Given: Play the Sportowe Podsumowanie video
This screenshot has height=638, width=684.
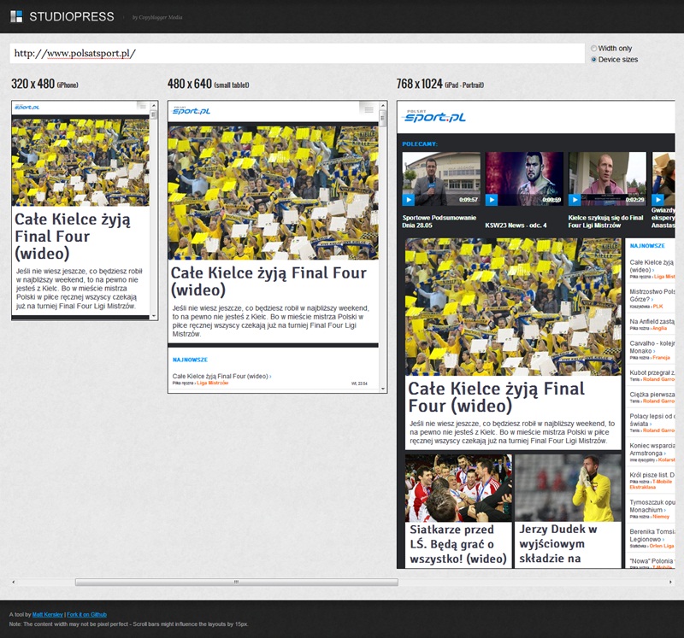Looking at the screenshot, I should click(x=408, y=200).
